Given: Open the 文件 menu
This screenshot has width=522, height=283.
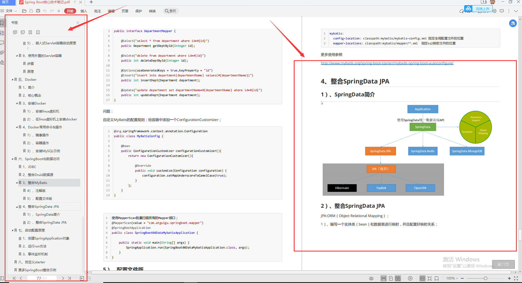Looking at the screenshot, I should coord(9,11).
